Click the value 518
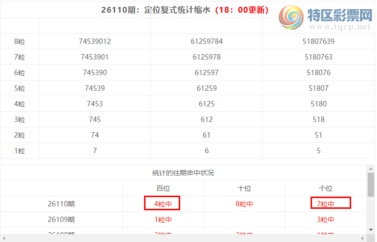Viewport: 377px width, 242px height. coord(318,120)
